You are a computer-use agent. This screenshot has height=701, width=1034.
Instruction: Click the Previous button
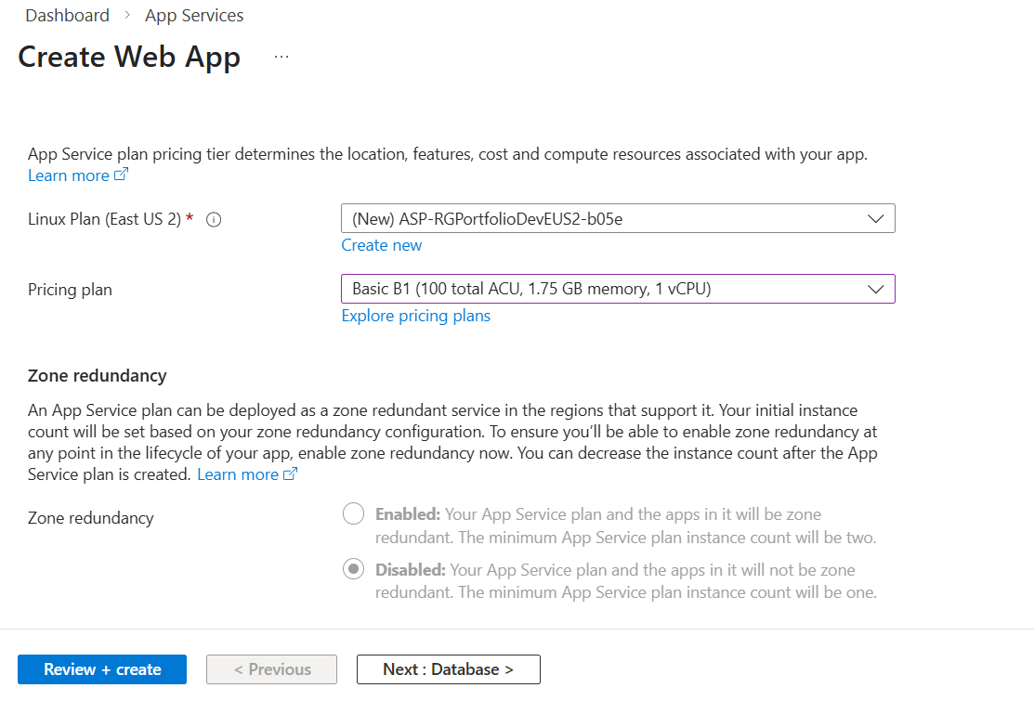[272, 669]
